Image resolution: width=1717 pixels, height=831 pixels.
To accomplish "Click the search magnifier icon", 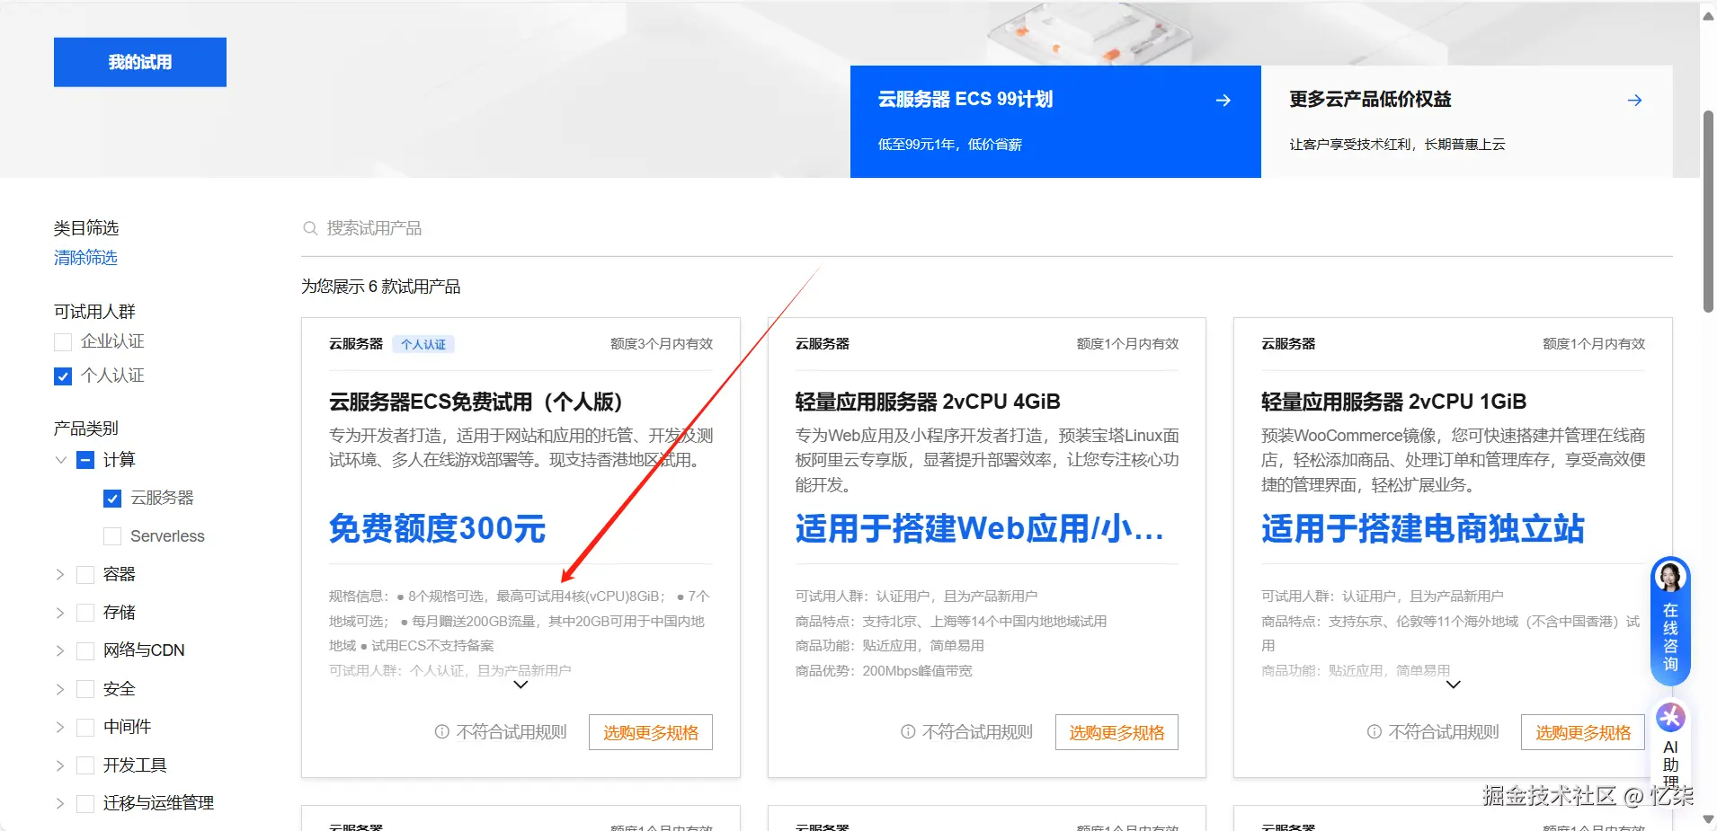I will (x=310, y=228).
